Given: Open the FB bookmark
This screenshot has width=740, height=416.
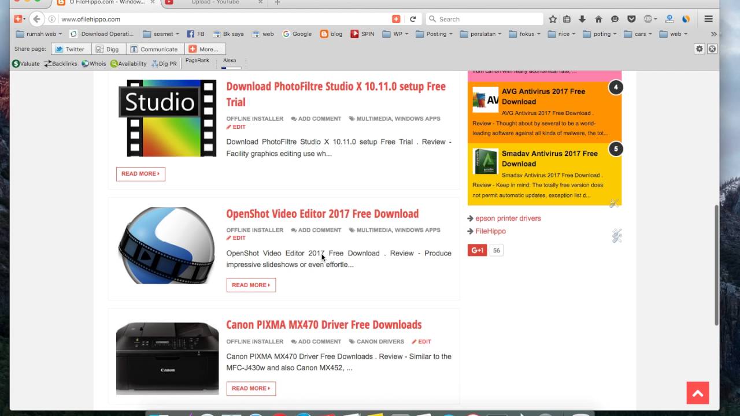Looking at the screenshot, I should coord(195,34).
